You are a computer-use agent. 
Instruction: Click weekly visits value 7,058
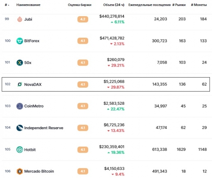pyautogui.click(x=162, y=62)
